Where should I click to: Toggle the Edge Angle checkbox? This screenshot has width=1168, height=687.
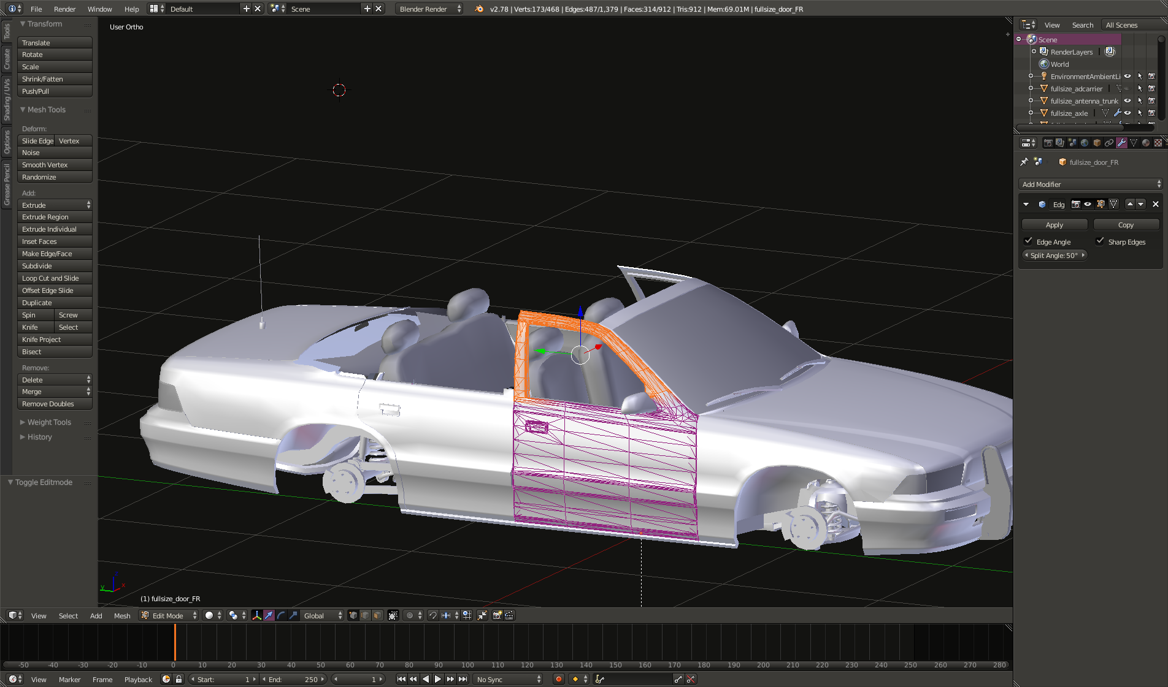click(1029, 241)
